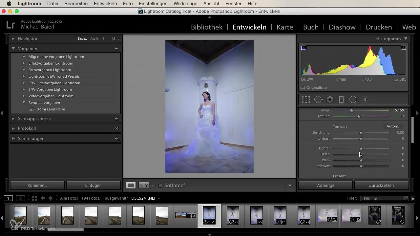Select main window display 1
The image size is (420, 236).
click(x=8, y=198)
